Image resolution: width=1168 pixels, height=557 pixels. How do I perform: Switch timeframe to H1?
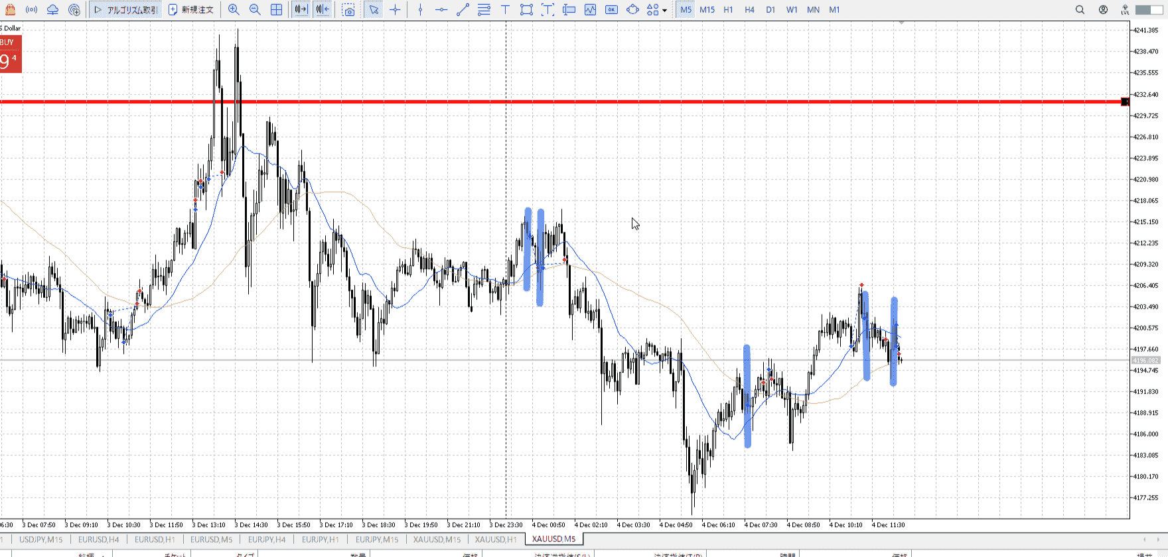pos(728,10)
